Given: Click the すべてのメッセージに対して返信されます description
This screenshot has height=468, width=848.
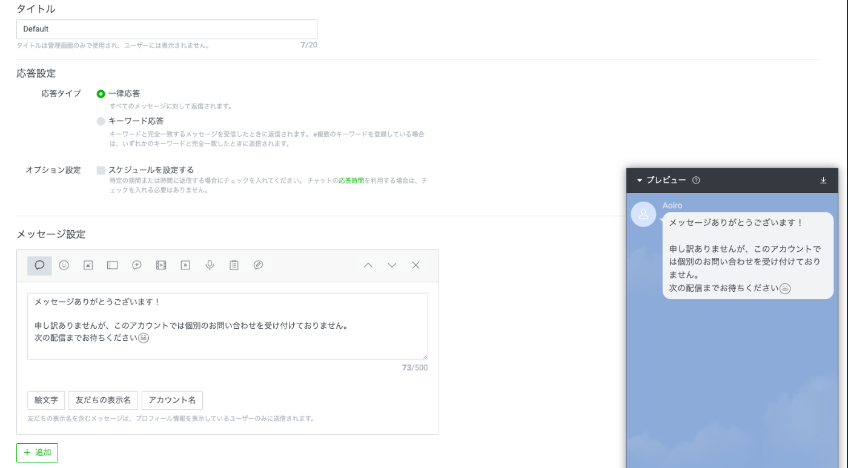Looking at the screenshot, I should click(171, 106).
